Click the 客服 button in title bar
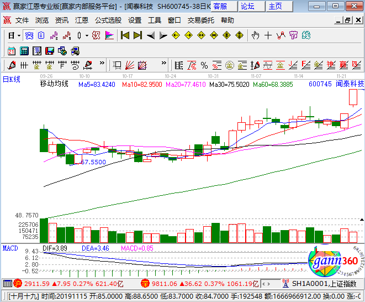Image resolution: width=365 pixels, height=302 pixels. click(x=224, y=6)
